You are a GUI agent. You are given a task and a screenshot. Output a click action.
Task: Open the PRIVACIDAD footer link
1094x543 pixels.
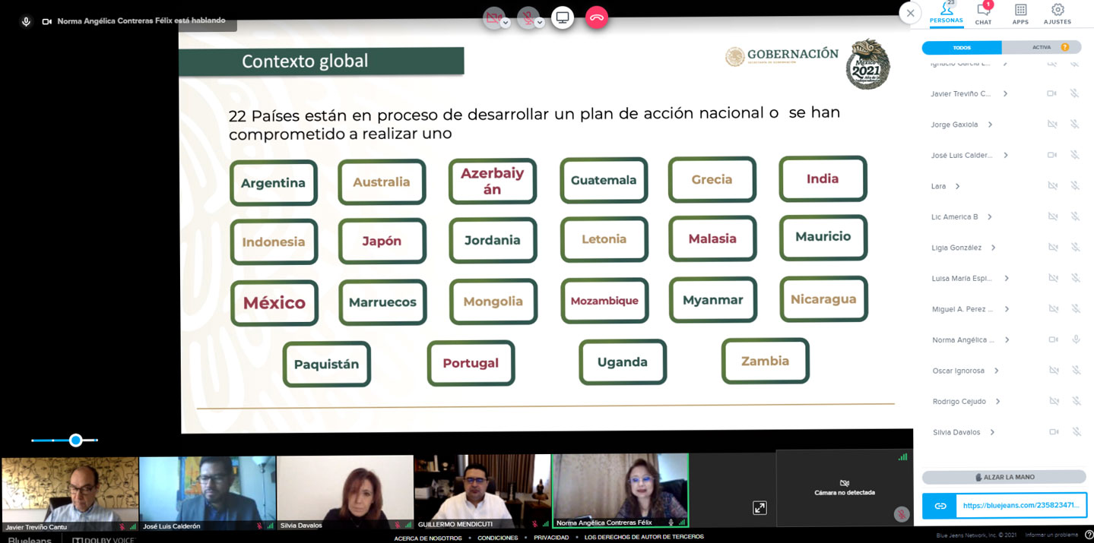coord(550,538)
